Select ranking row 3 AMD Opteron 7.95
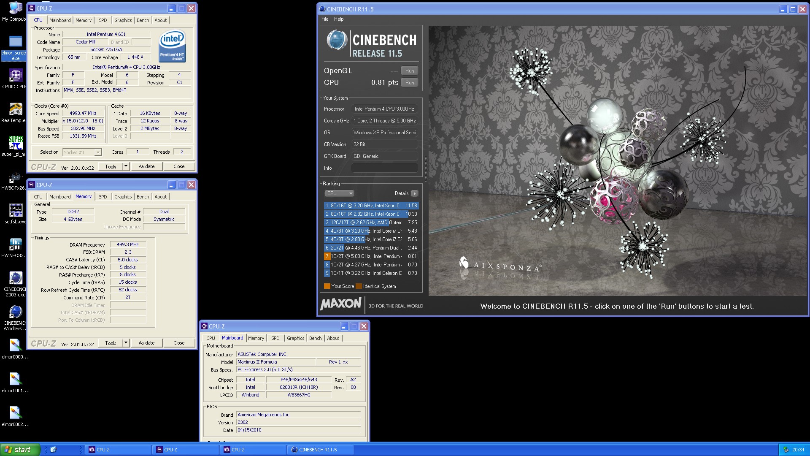Viewport: 810px width, 456px height. [371, 223]
